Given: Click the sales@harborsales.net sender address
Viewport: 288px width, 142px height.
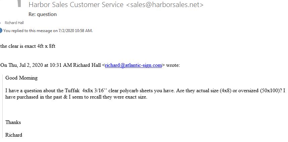Looking at the screenshot, I should click(165, 5).
